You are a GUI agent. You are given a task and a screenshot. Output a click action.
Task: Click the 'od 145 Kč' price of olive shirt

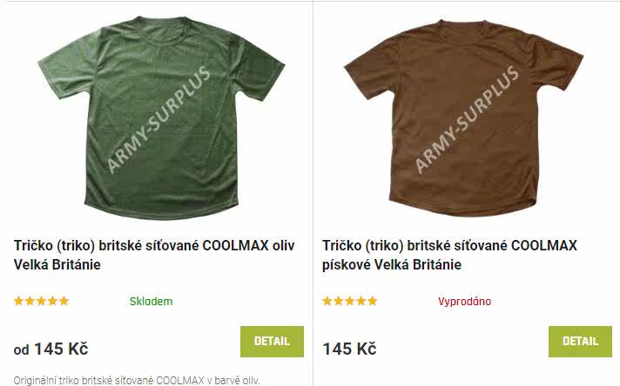click(x=51, y=349)
